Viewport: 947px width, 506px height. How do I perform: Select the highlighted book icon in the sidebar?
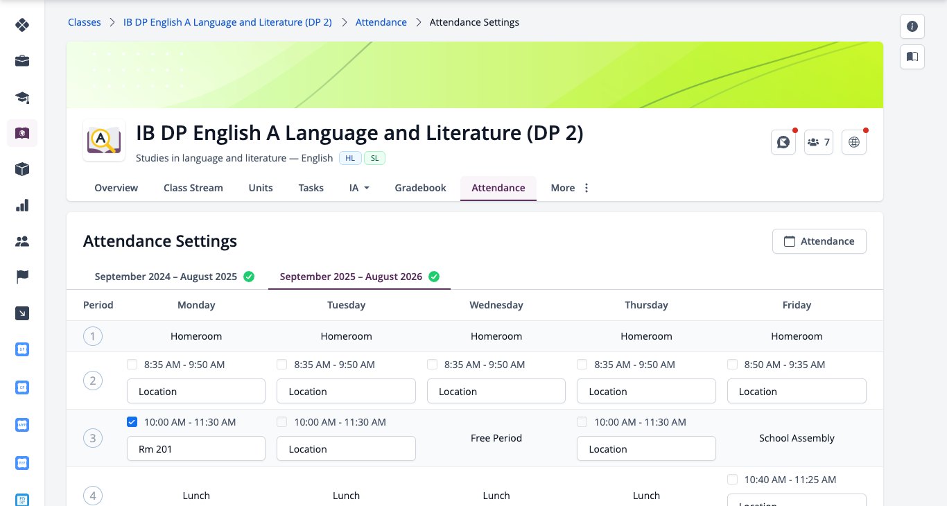pos(22,133)
